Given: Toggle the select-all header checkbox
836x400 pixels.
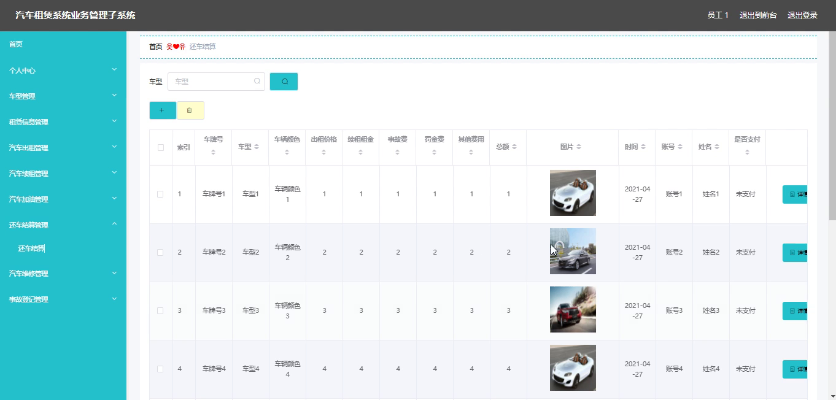Looking at the screenshot, I should 161,147.
